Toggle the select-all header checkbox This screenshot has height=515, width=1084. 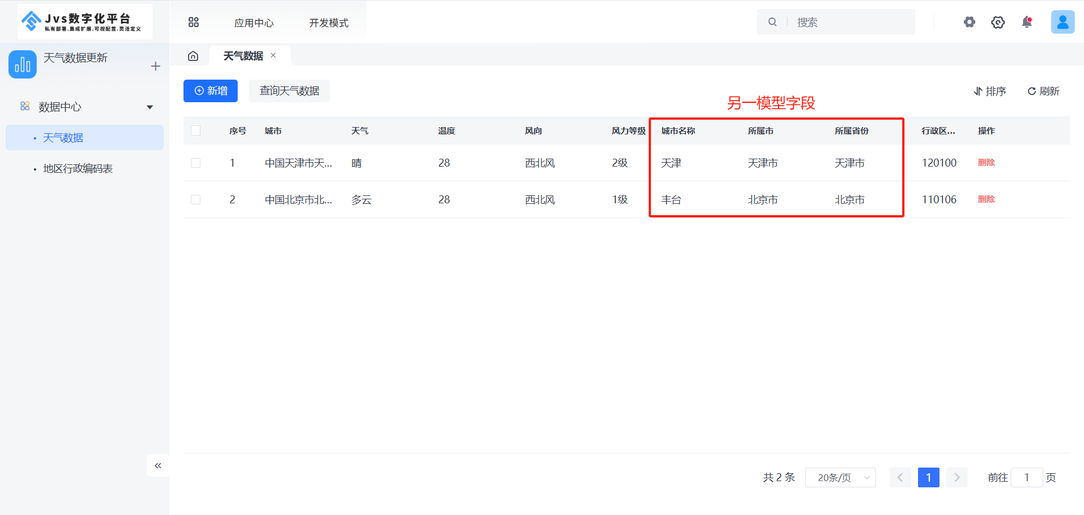196,130
